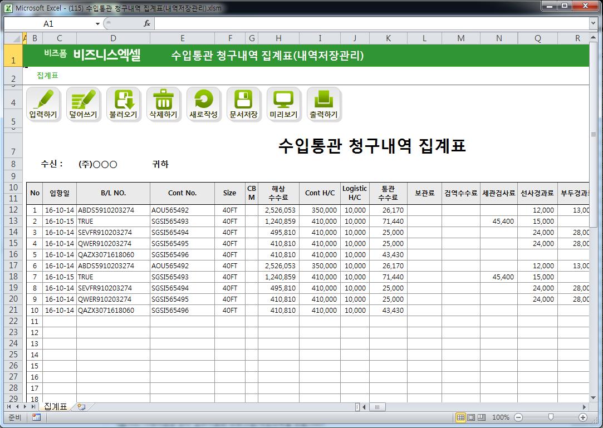603x428 pixels.
Task: Open saved data with 불러오기 icon
Action: [123, 104]
